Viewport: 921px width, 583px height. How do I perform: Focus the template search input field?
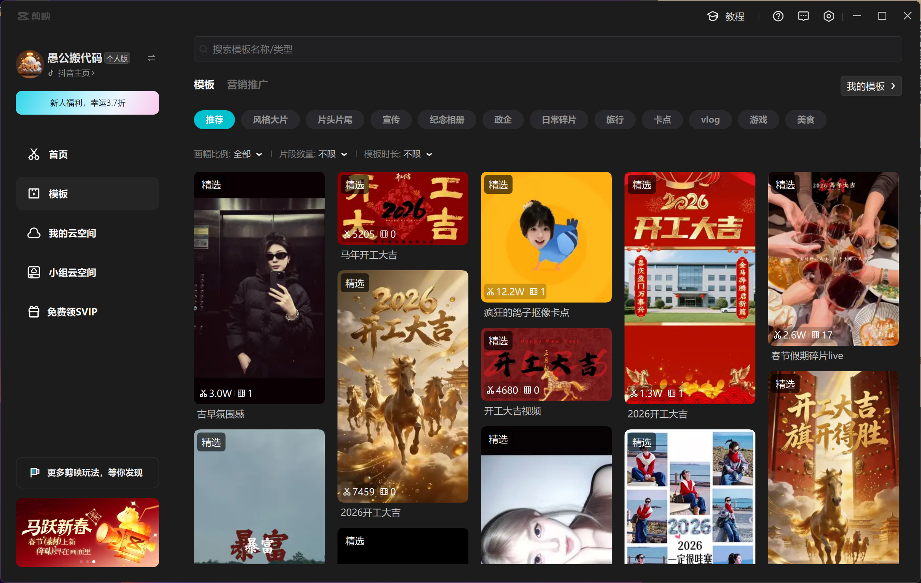(x=547, y=49)
